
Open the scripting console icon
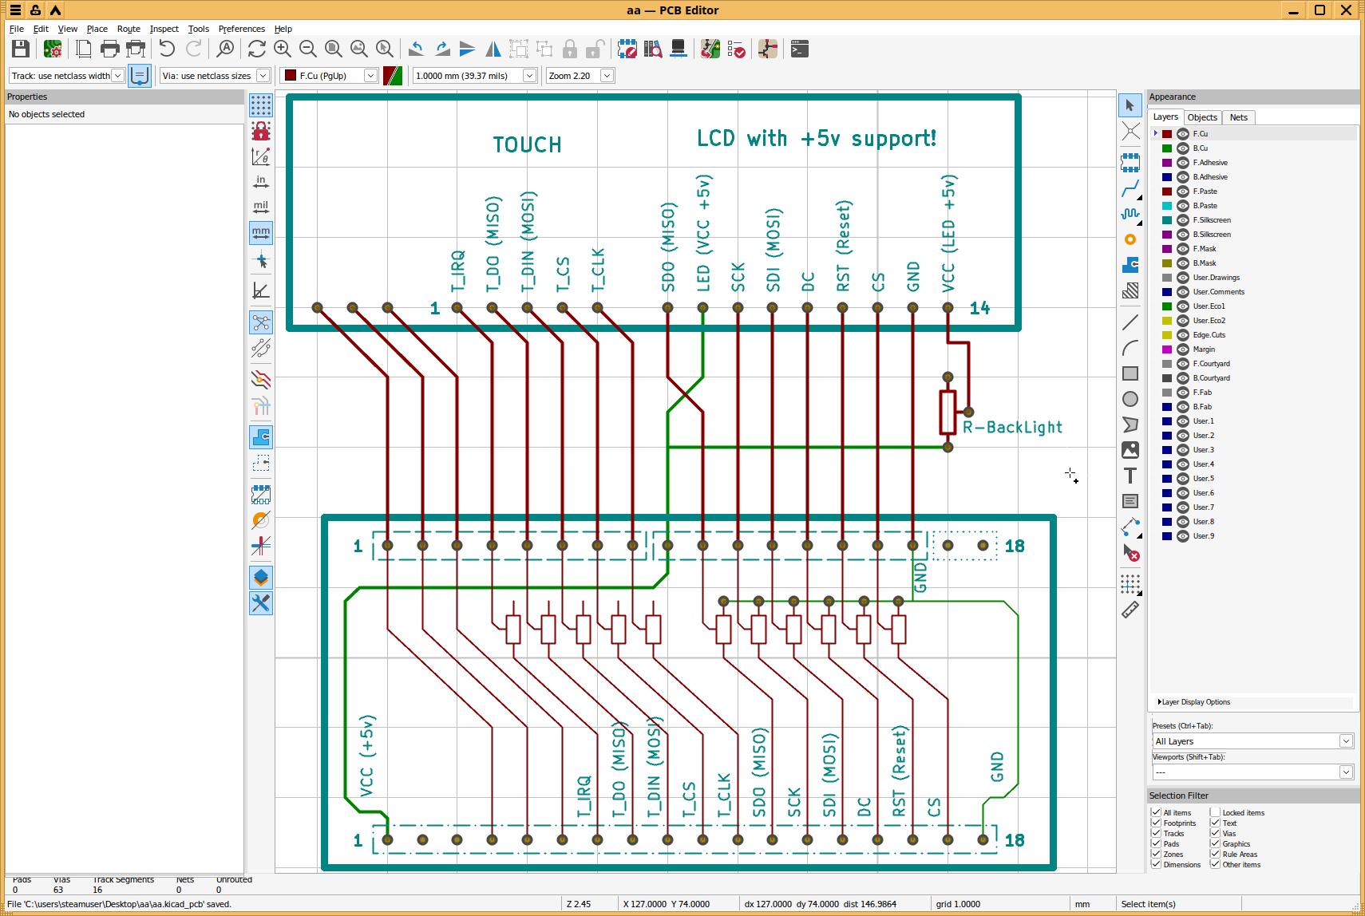click(799, 49)
